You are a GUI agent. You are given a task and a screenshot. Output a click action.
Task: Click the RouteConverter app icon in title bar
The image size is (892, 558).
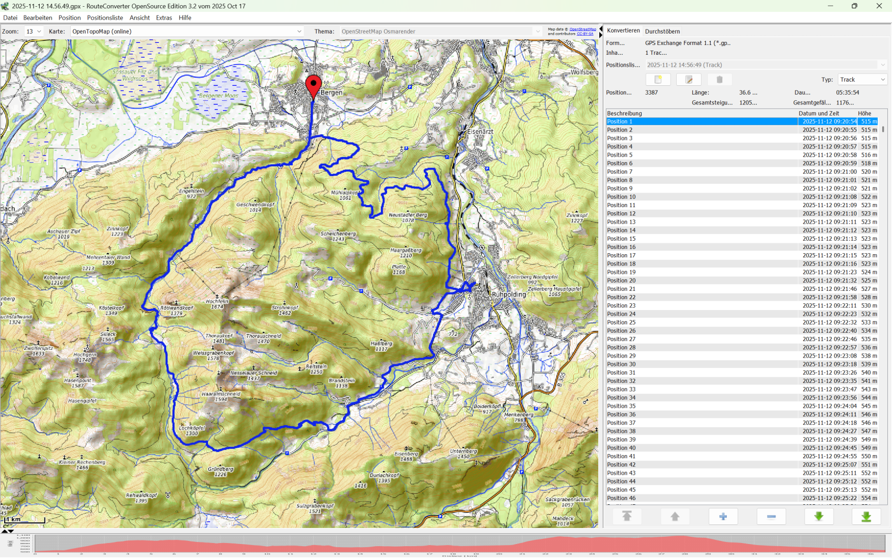(x=6, y=6)
